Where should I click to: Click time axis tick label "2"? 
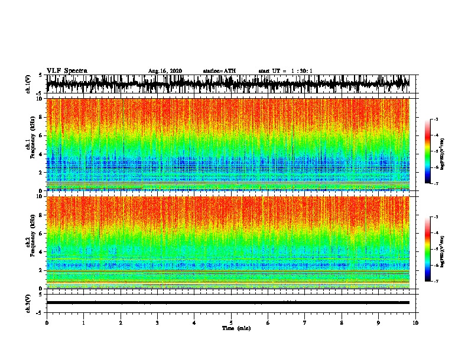pos(121,323)
